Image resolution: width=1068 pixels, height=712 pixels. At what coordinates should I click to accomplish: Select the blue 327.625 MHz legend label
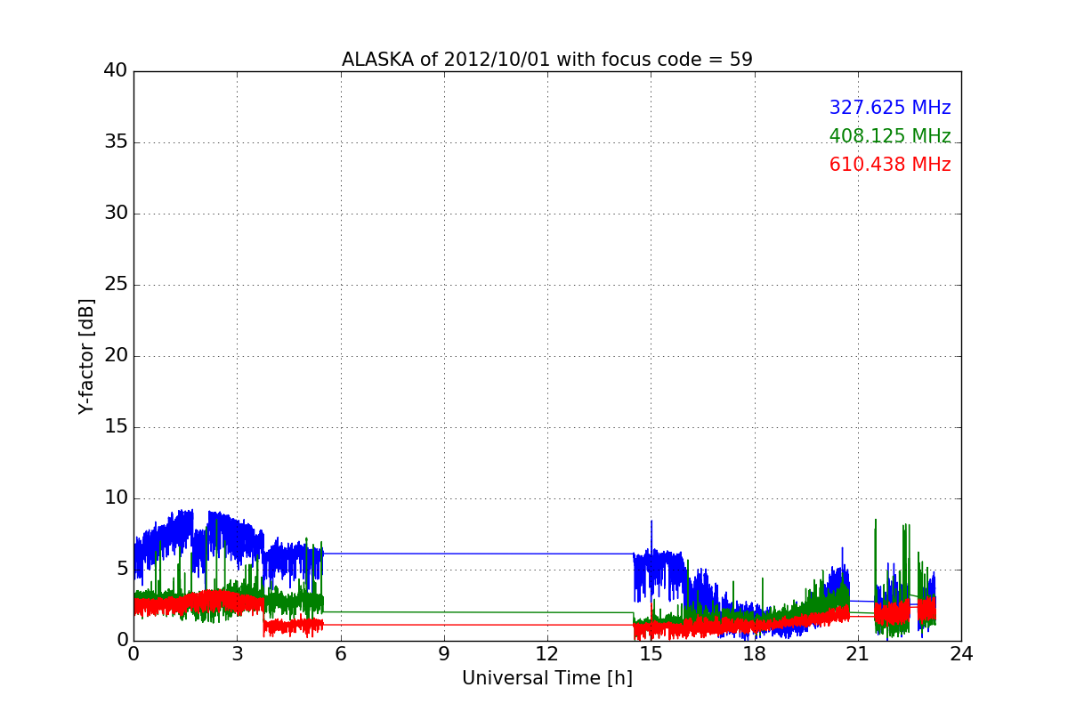pos(890,108)
